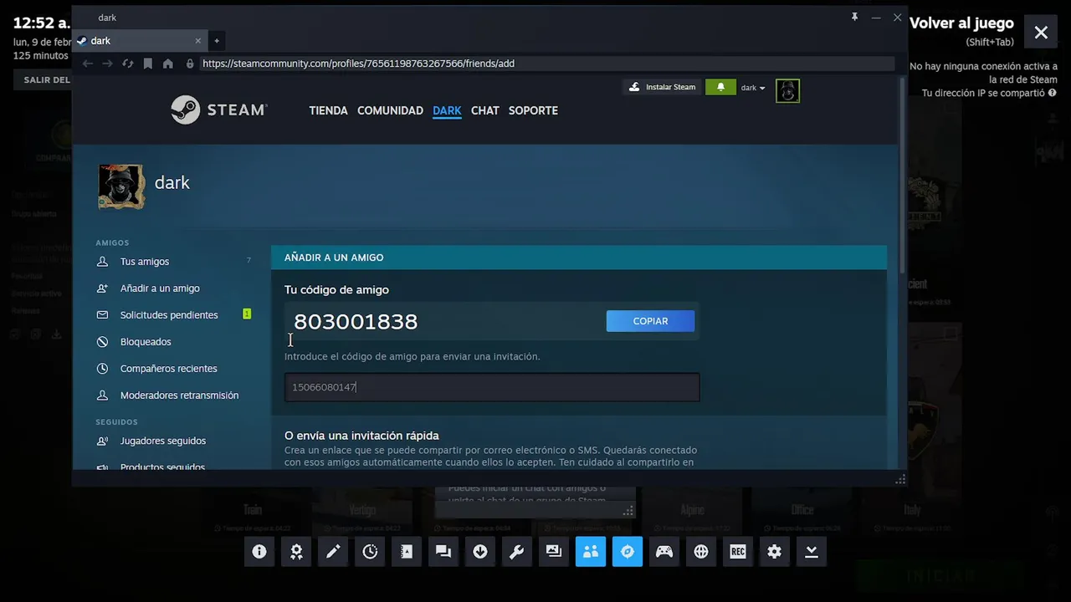Open the CHAT menu item
The image size is (1071, 602).
pyautogui.click(x=484, y=110)
